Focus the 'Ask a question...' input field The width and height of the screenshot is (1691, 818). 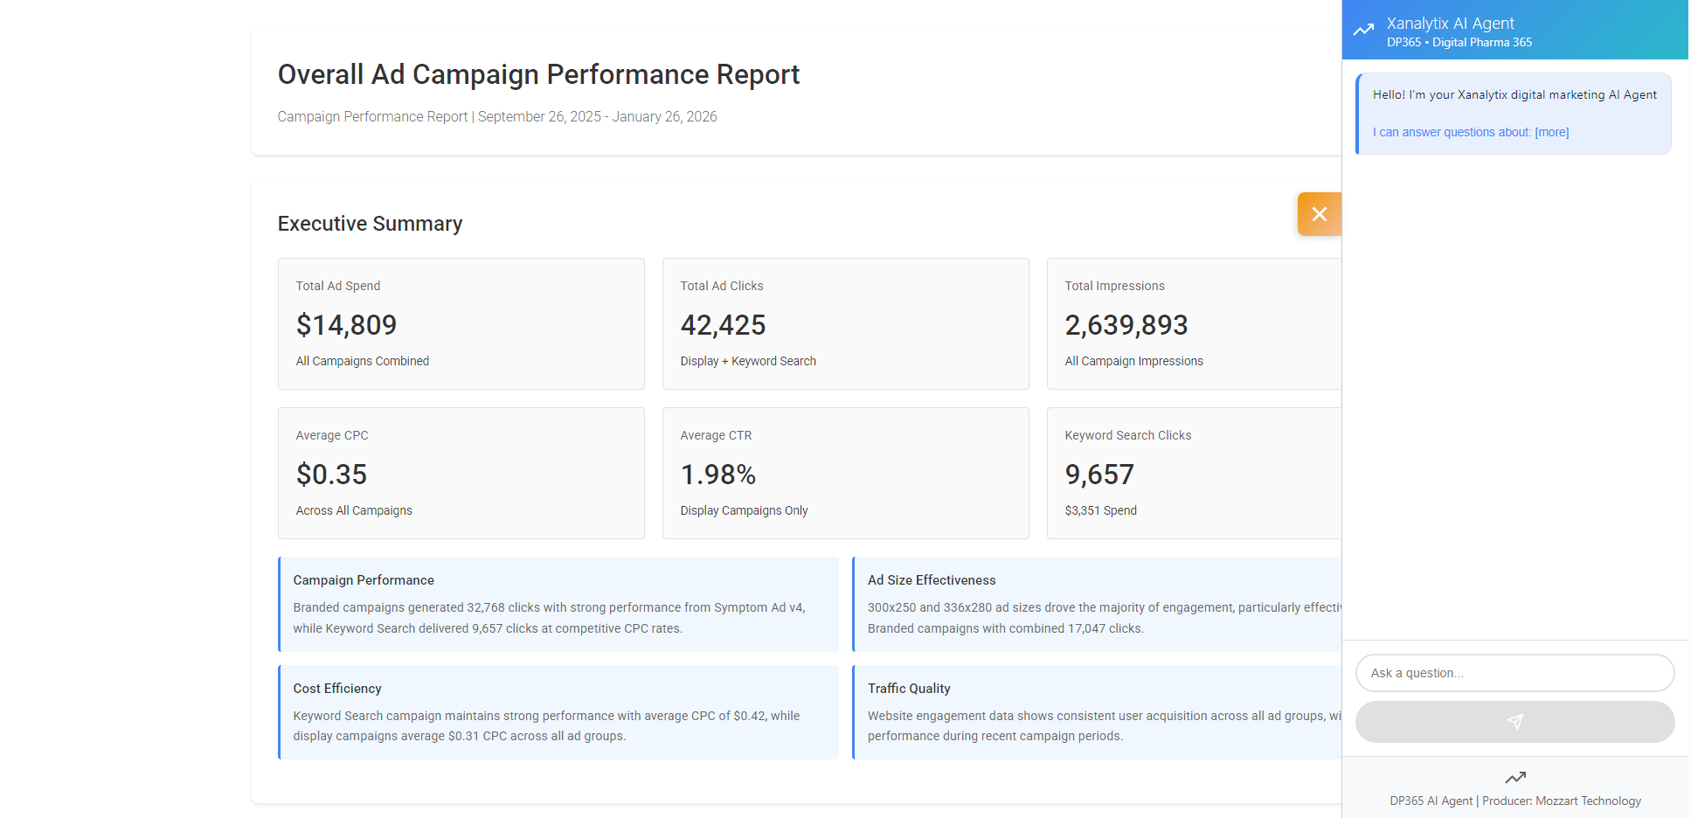1514,673
